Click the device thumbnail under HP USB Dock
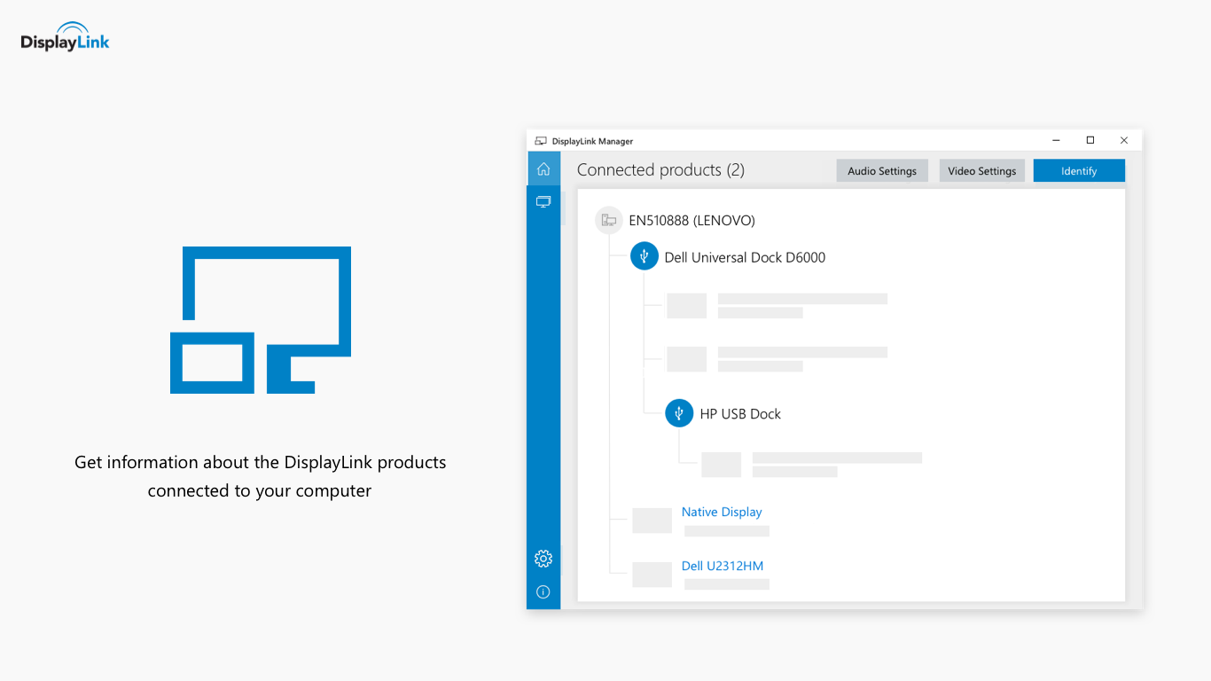The height and width of the screenshot is (681, 1211). (721, 464)
